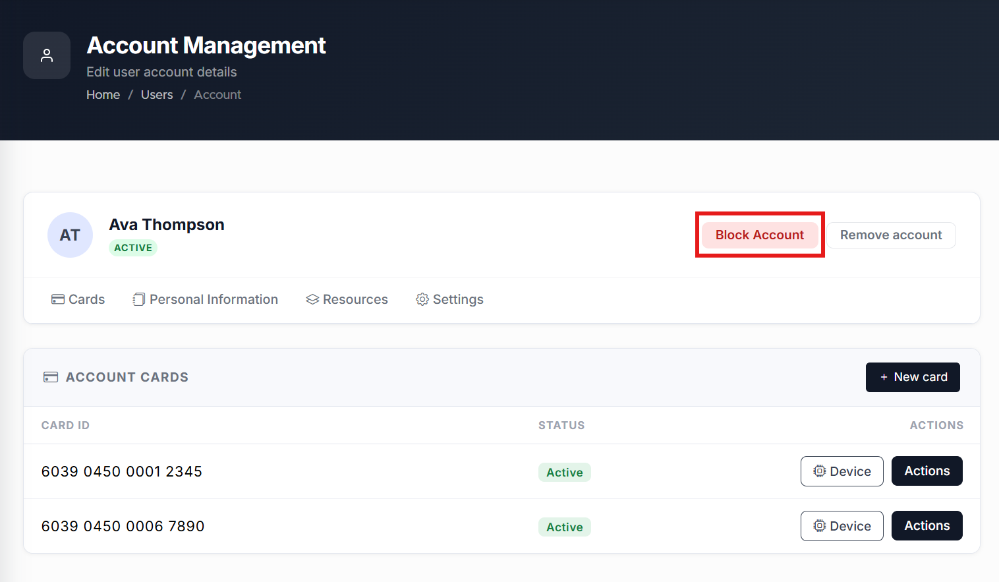Screen dimensions: 999x582
Task: Open the Cards tab
Action: pos(78,299)
